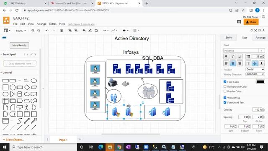Open the Position Center dropdown

tap(255, 69)
